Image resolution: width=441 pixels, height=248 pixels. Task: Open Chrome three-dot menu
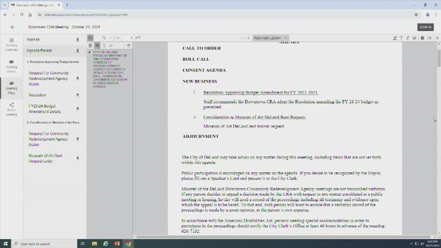(436, 15)
